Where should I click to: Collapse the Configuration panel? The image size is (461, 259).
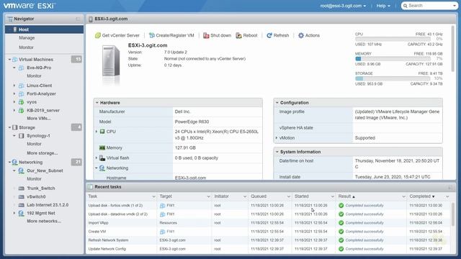[x=277, y=103]
